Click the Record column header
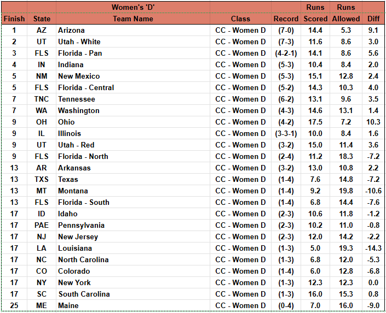Screen dimensions: 386x313 (286, 19)
